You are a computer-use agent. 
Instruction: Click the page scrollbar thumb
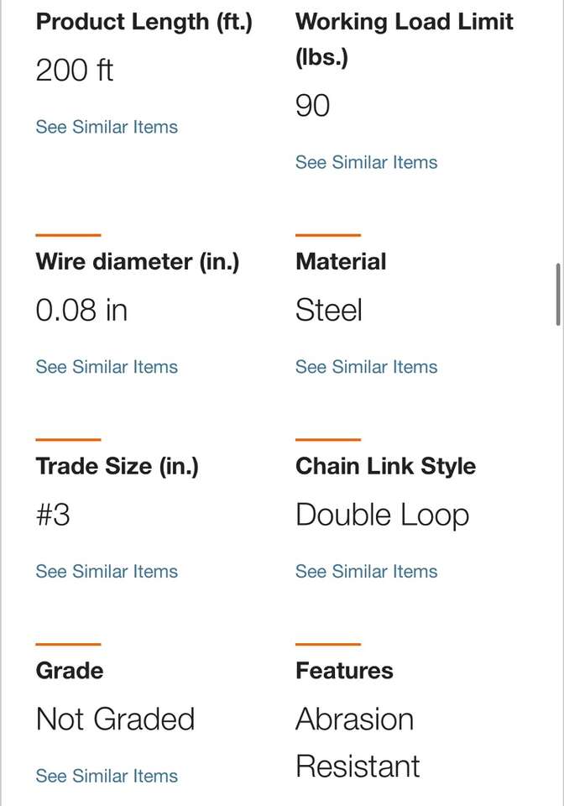[x=558, y=295]
